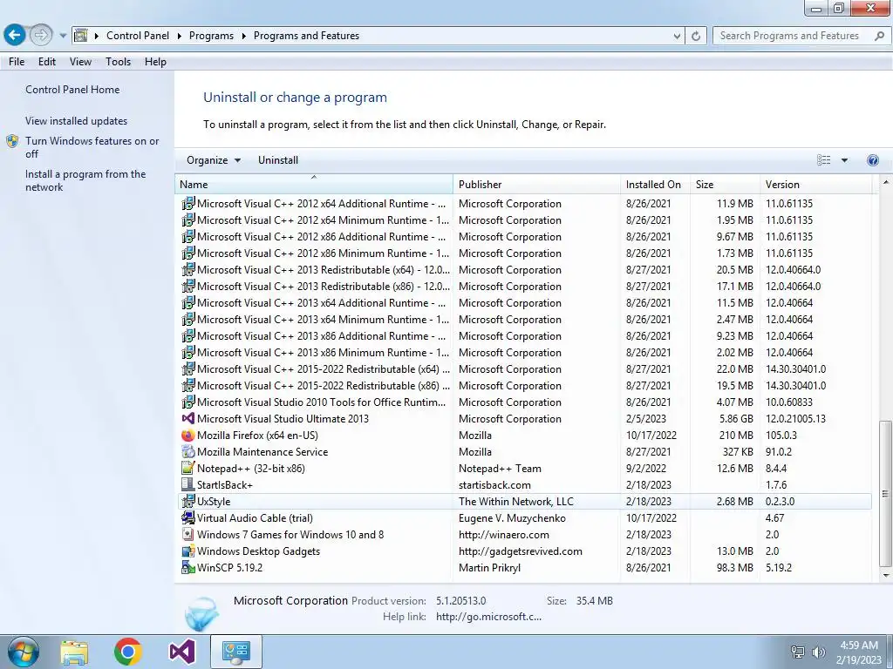Select the Notepad++ icon in list
The width and height of the screenshot is (893, 669).
(x=188, y=468)
